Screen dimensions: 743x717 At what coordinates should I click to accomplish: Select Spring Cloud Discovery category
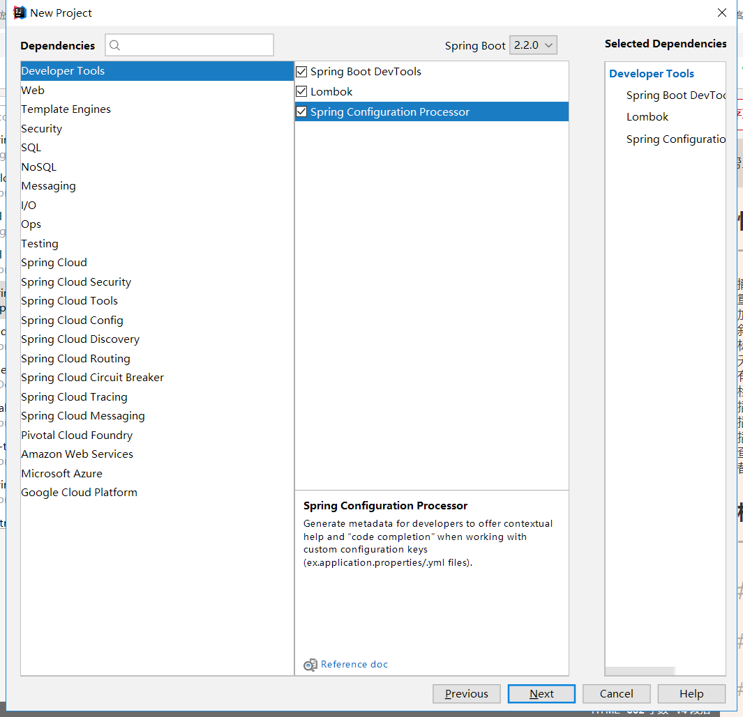pyautogui.click(x=157, y=339)
